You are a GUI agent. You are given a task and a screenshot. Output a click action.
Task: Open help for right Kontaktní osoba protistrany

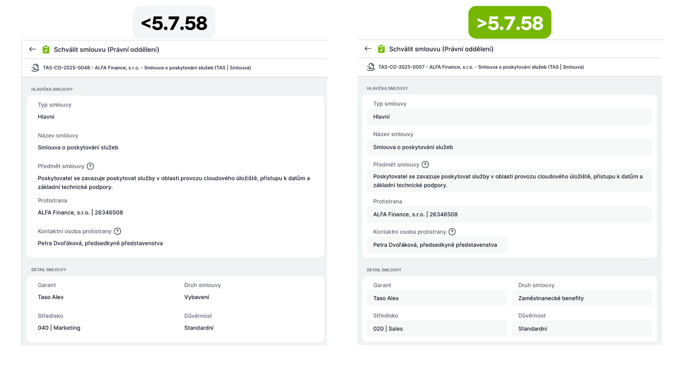pos(452,232)
